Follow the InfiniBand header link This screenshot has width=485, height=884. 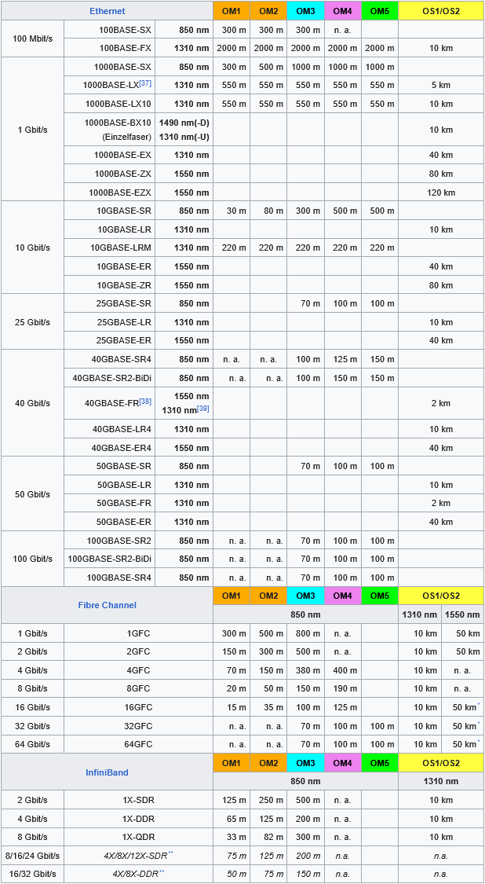(x=107, y=772)
